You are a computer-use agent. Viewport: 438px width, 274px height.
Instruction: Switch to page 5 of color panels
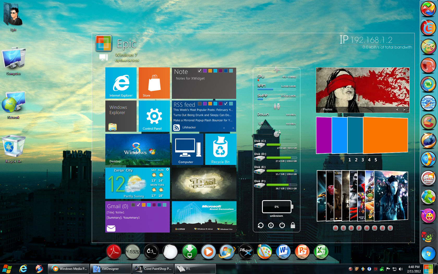pos(376,160)
